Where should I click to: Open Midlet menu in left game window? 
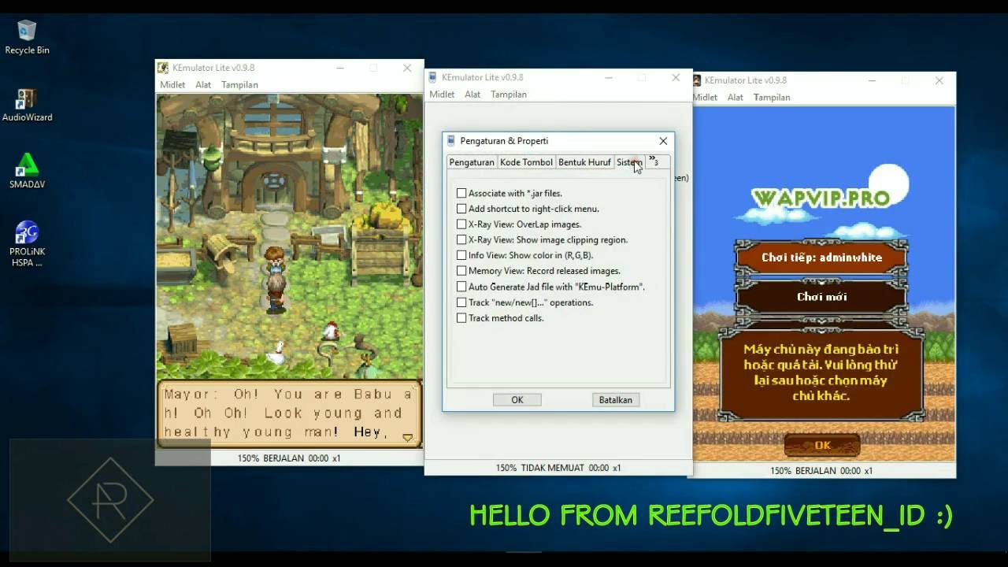[x=172, y=85]
